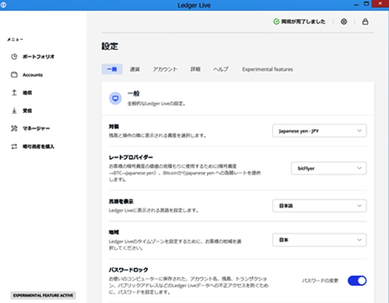Switch to the アカウント tab

pos(165,69)
